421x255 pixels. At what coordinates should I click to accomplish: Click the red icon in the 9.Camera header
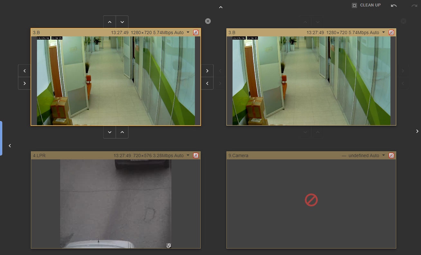[x=391, y=156]
